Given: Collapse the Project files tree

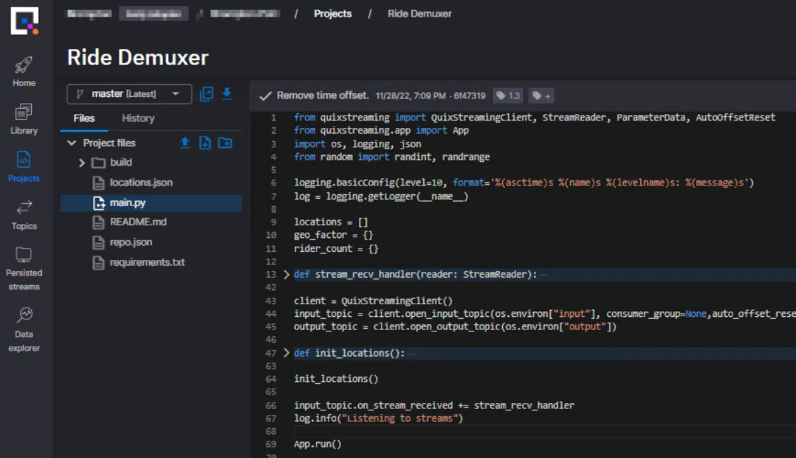Looking at the screenshot, I should (72, 143).
